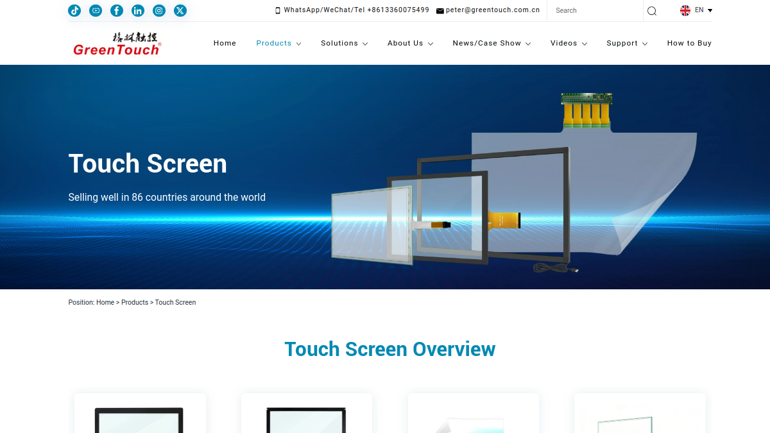Expand the Solutions menu chevron
Viewport: 770px width, 433px height.
[x=365, y=44]
